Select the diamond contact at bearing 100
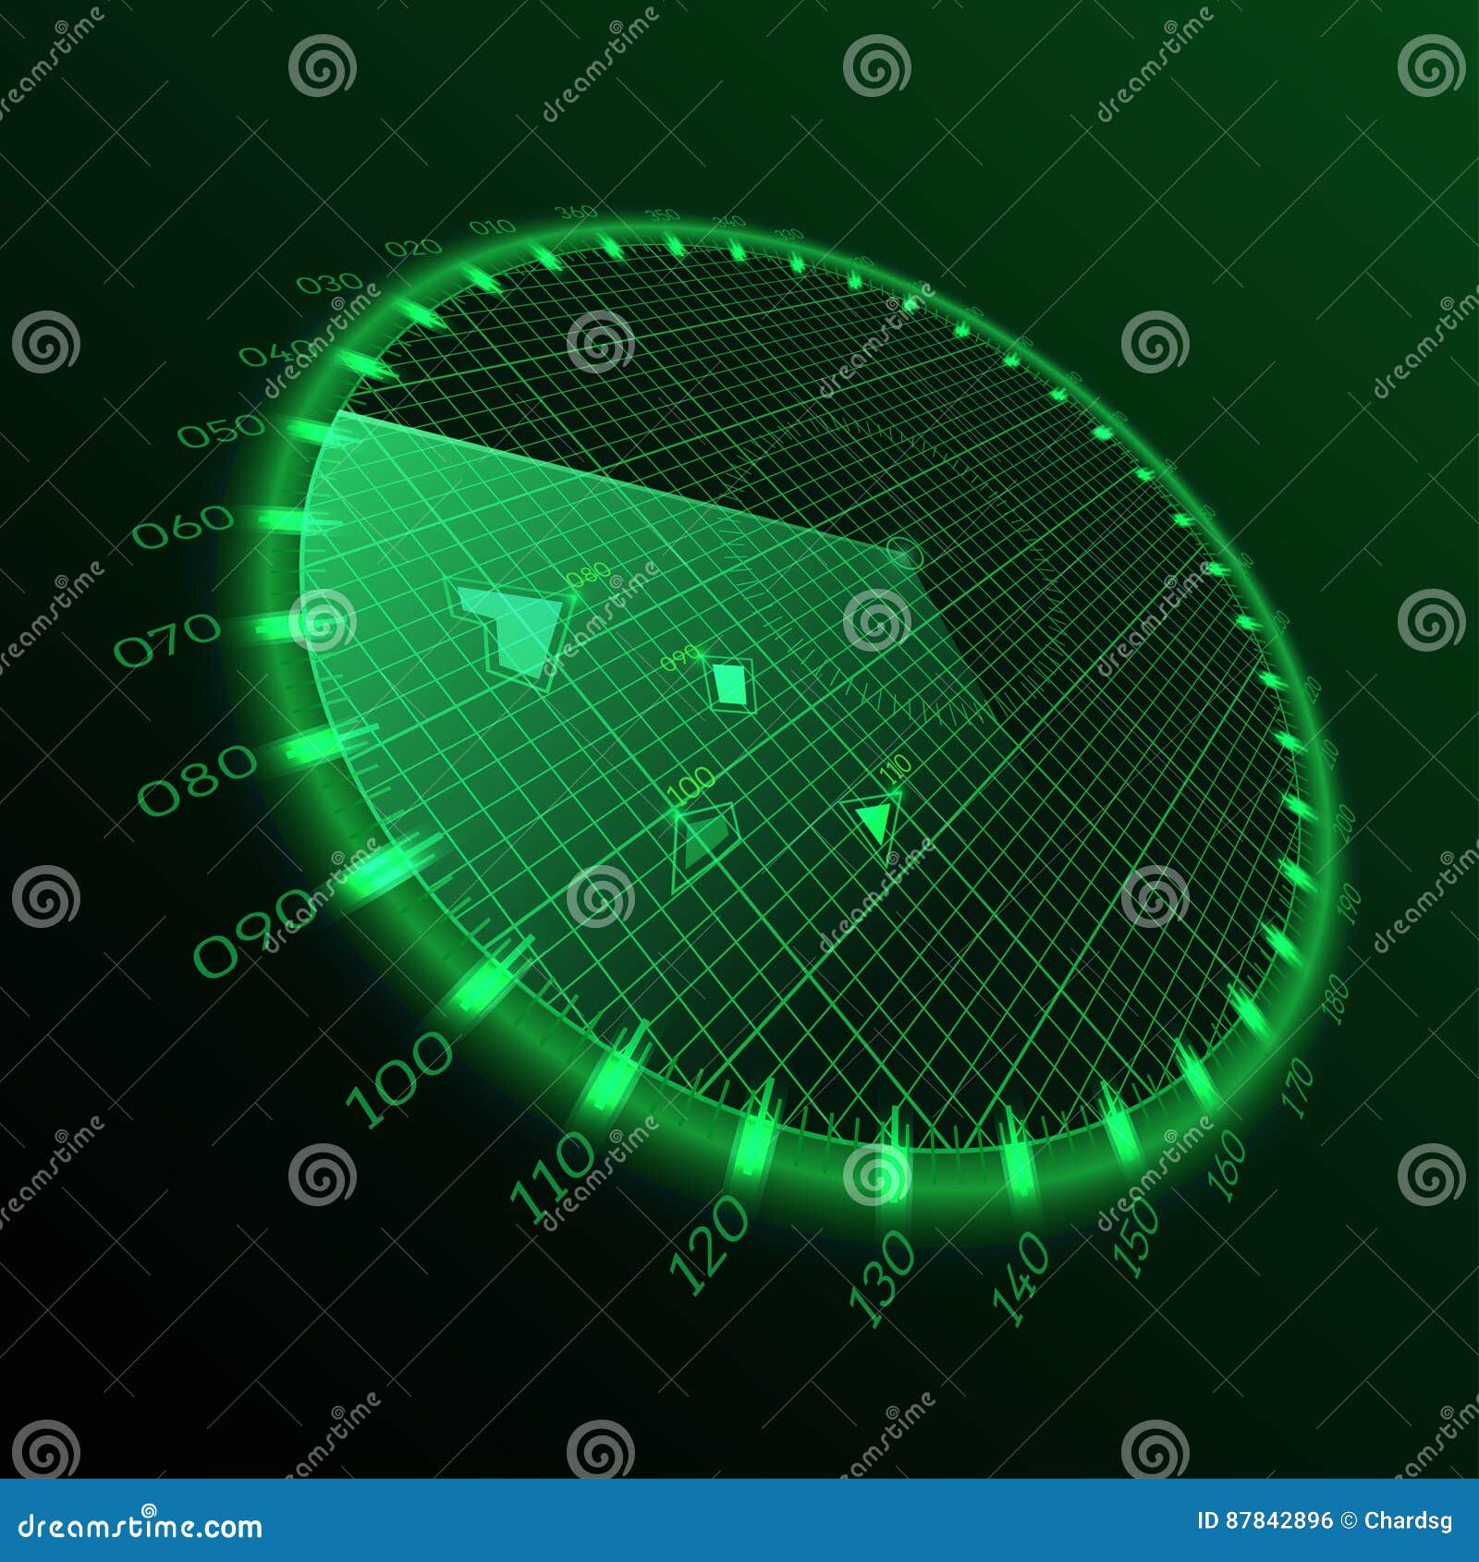Image resolution: width=1479 pixels, height=1562 pixels. [x=707, y=841]
